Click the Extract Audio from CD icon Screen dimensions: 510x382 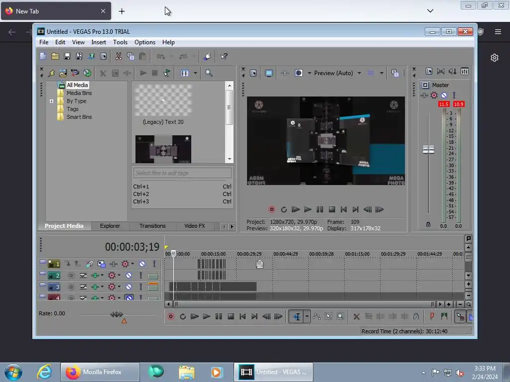pyautogui.click(x=87, y=73)
